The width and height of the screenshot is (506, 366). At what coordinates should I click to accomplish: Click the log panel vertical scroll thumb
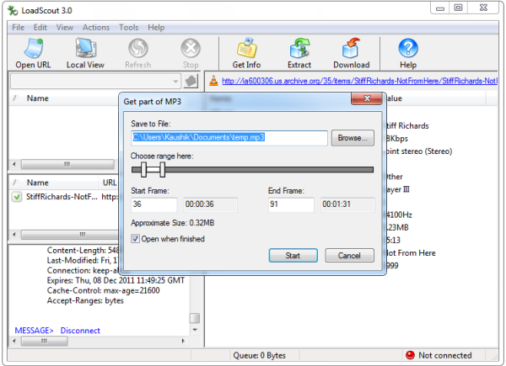[195, 318]
